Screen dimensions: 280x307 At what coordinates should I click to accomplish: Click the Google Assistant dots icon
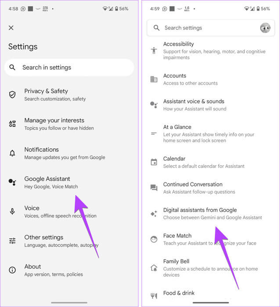click(12, 182)
